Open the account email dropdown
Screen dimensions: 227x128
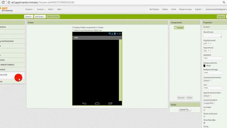click(x=216, y=9)
